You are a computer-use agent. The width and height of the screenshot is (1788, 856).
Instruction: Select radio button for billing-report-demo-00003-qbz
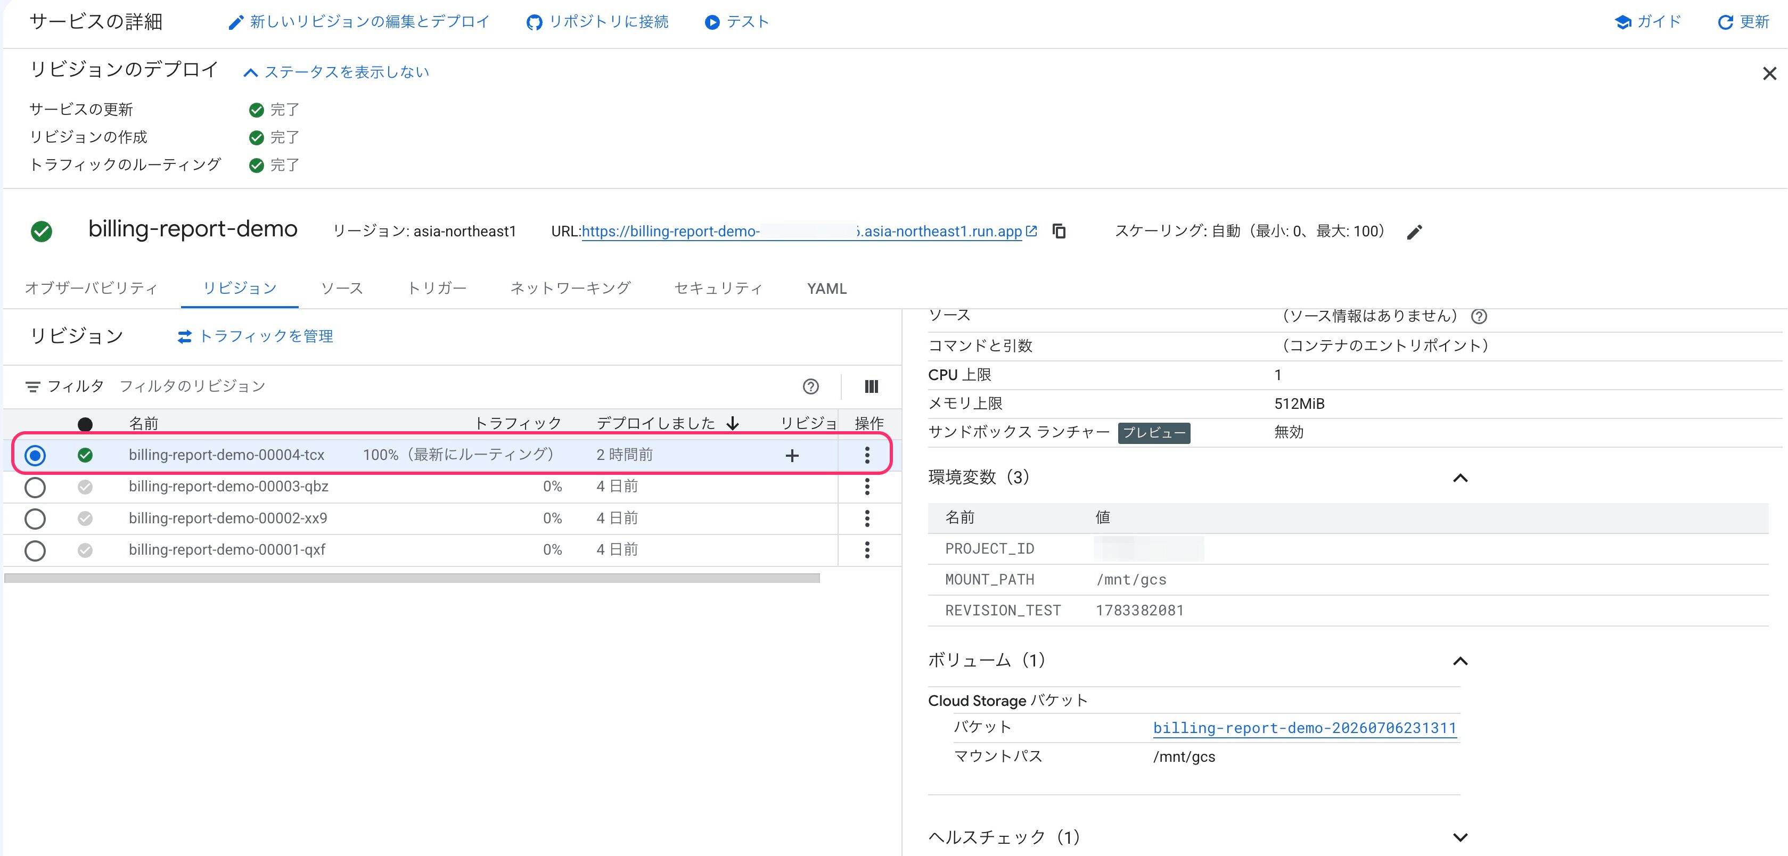point(35,487)
